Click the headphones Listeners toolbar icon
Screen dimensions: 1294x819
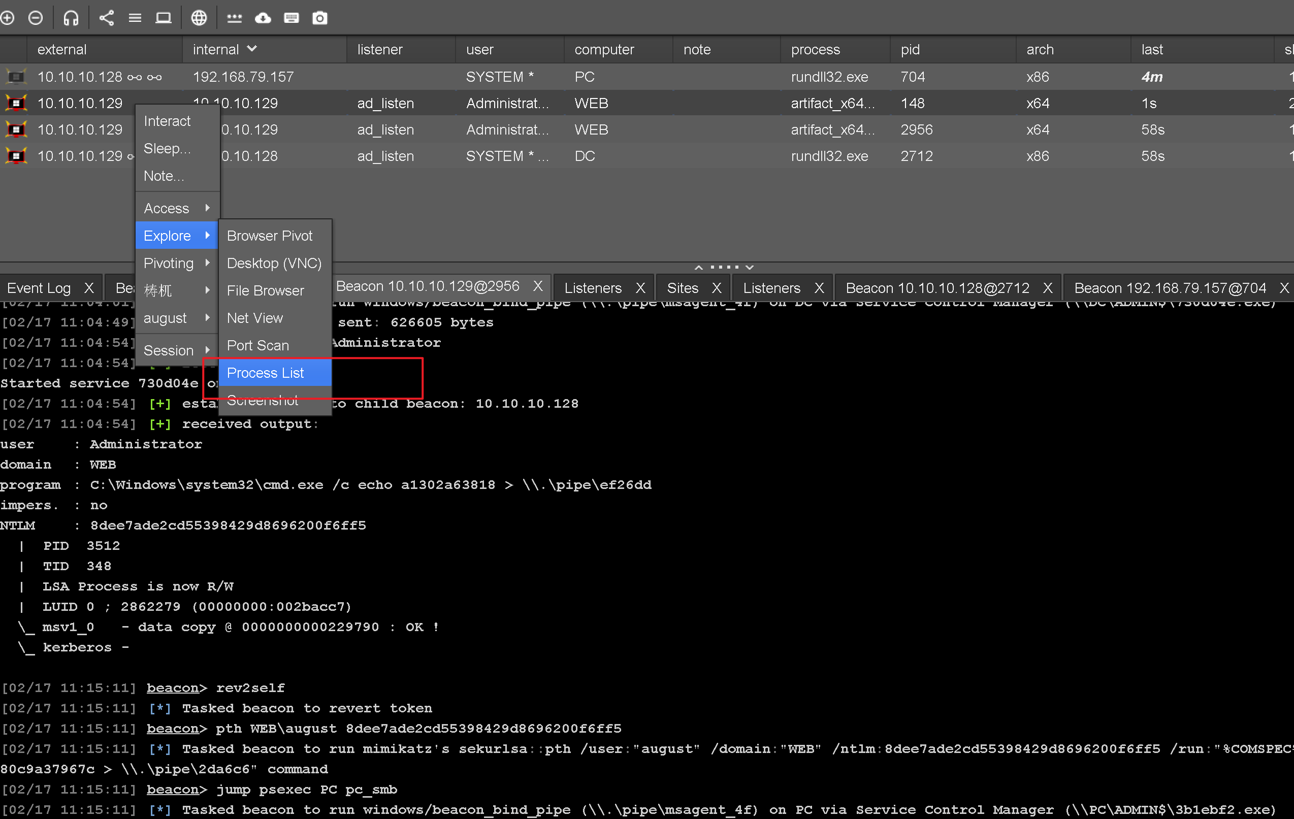click(x=71, y=18)
